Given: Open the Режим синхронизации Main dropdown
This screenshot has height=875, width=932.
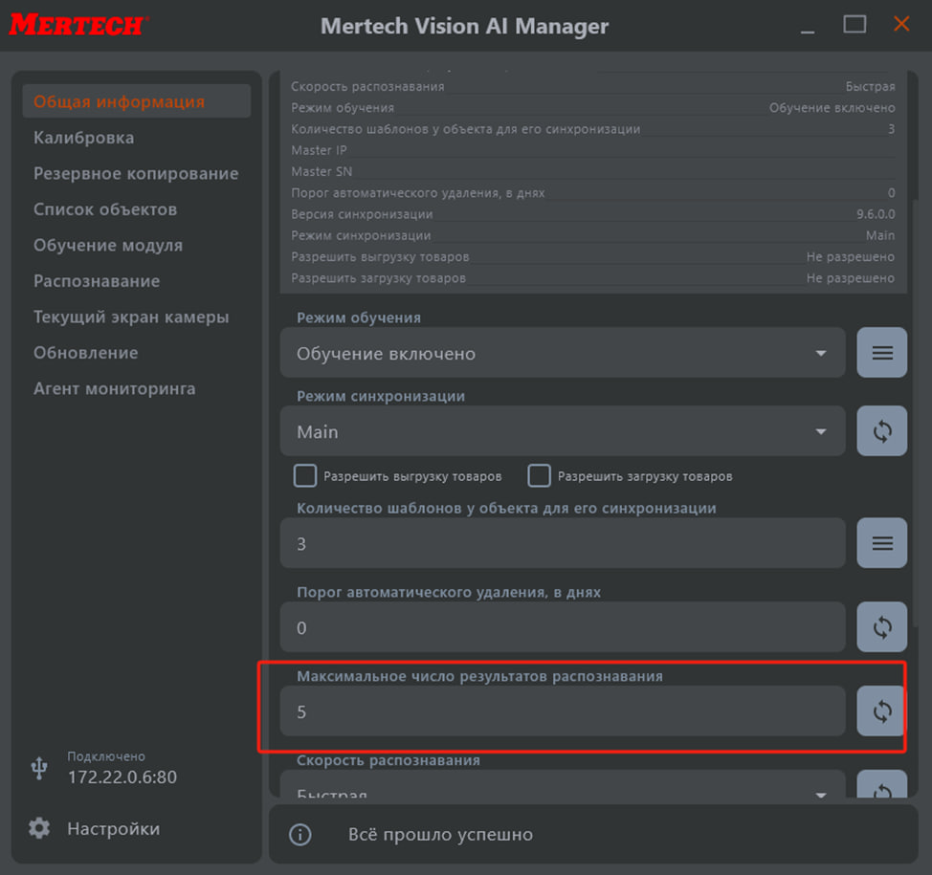Looking at the screenshot, I should pos(563,431).
